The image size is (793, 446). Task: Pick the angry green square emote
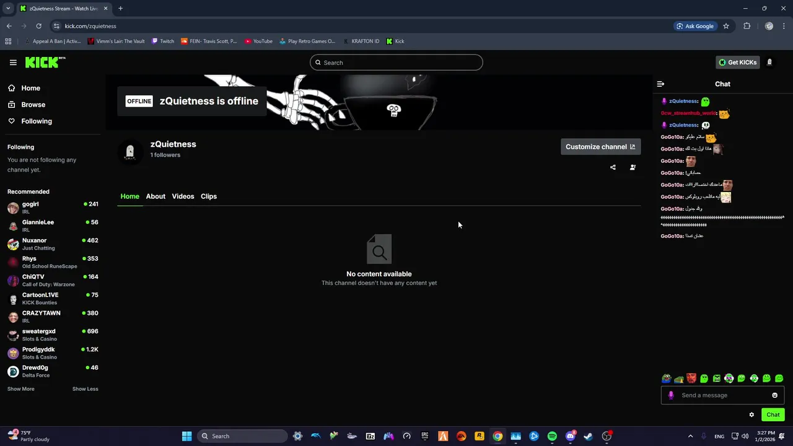[716, 378]
